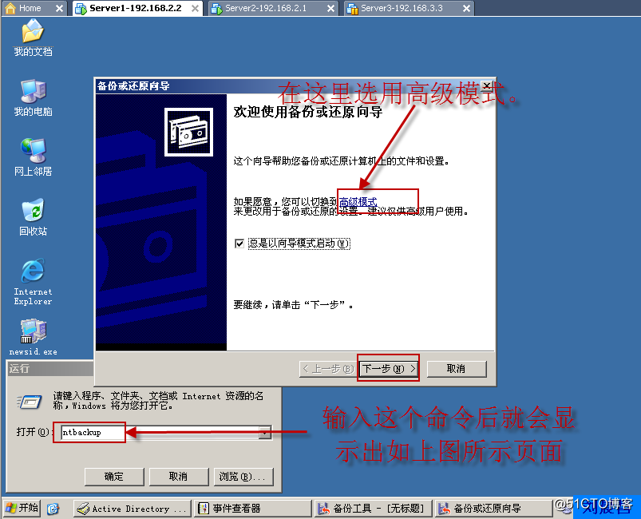The height and width of the screenshot is (519, 641).
Task: Switch to 事件查看器 taskbar item
Action: click(252, 509)
